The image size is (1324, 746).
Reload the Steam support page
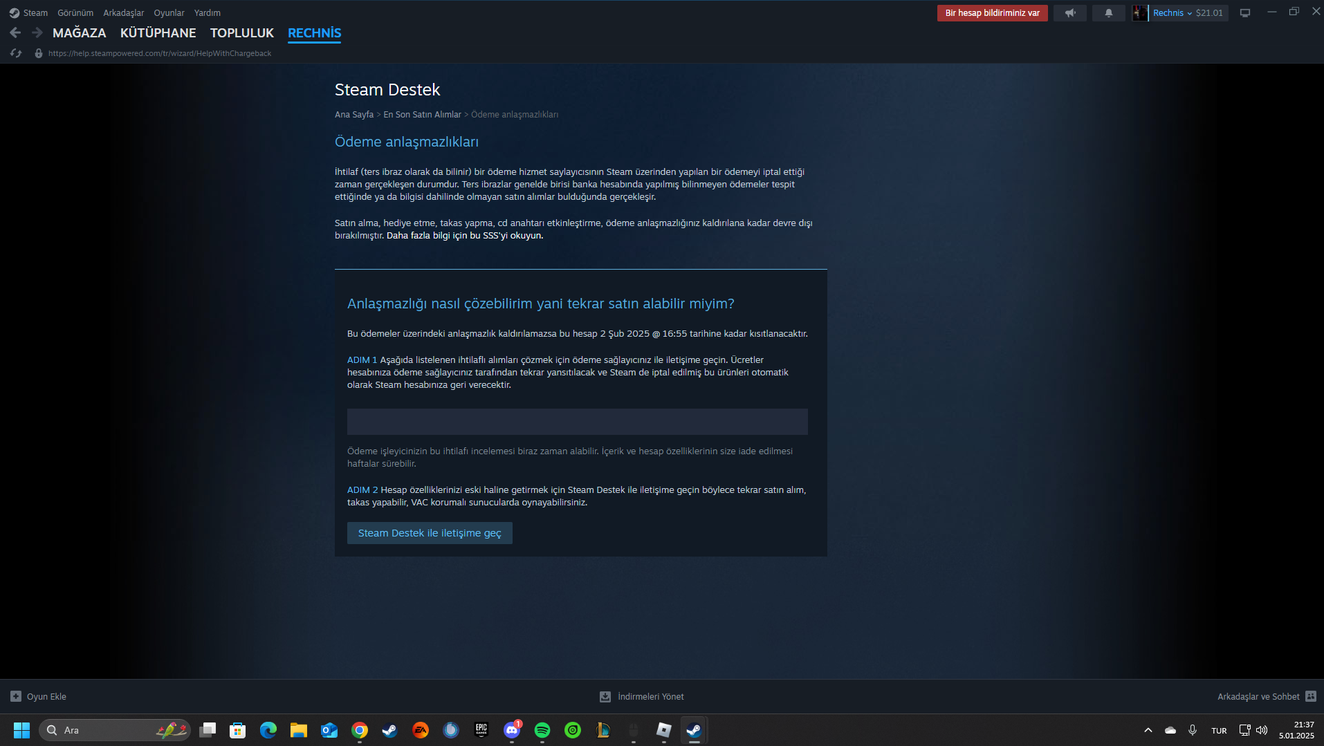click(x=16, y=53)
